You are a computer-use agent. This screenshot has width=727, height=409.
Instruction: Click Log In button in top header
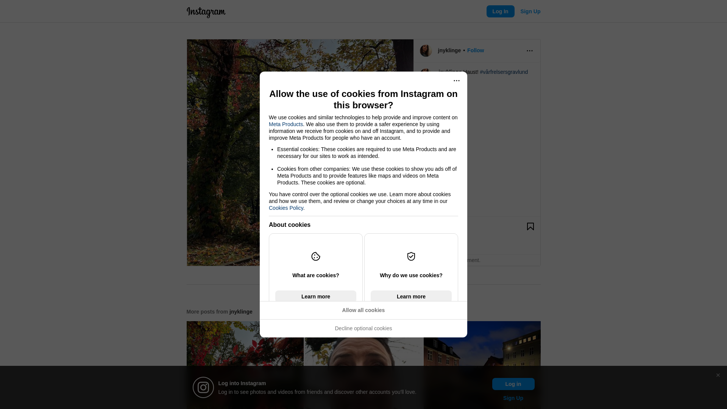point(501,11)
